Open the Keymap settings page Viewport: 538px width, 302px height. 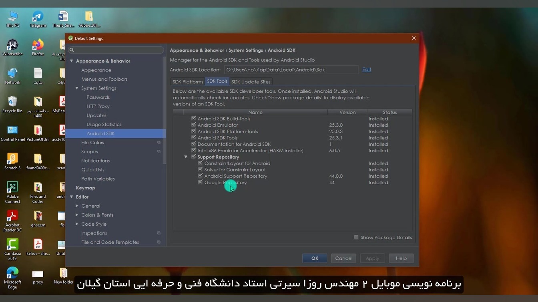pos(86,188)
